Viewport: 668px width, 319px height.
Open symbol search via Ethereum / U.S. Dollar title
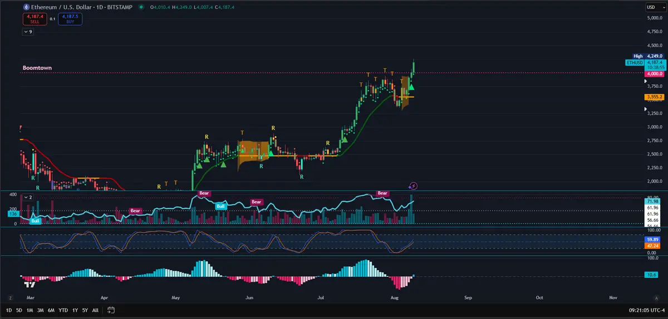pyautogui.click(x=61, y=7)
